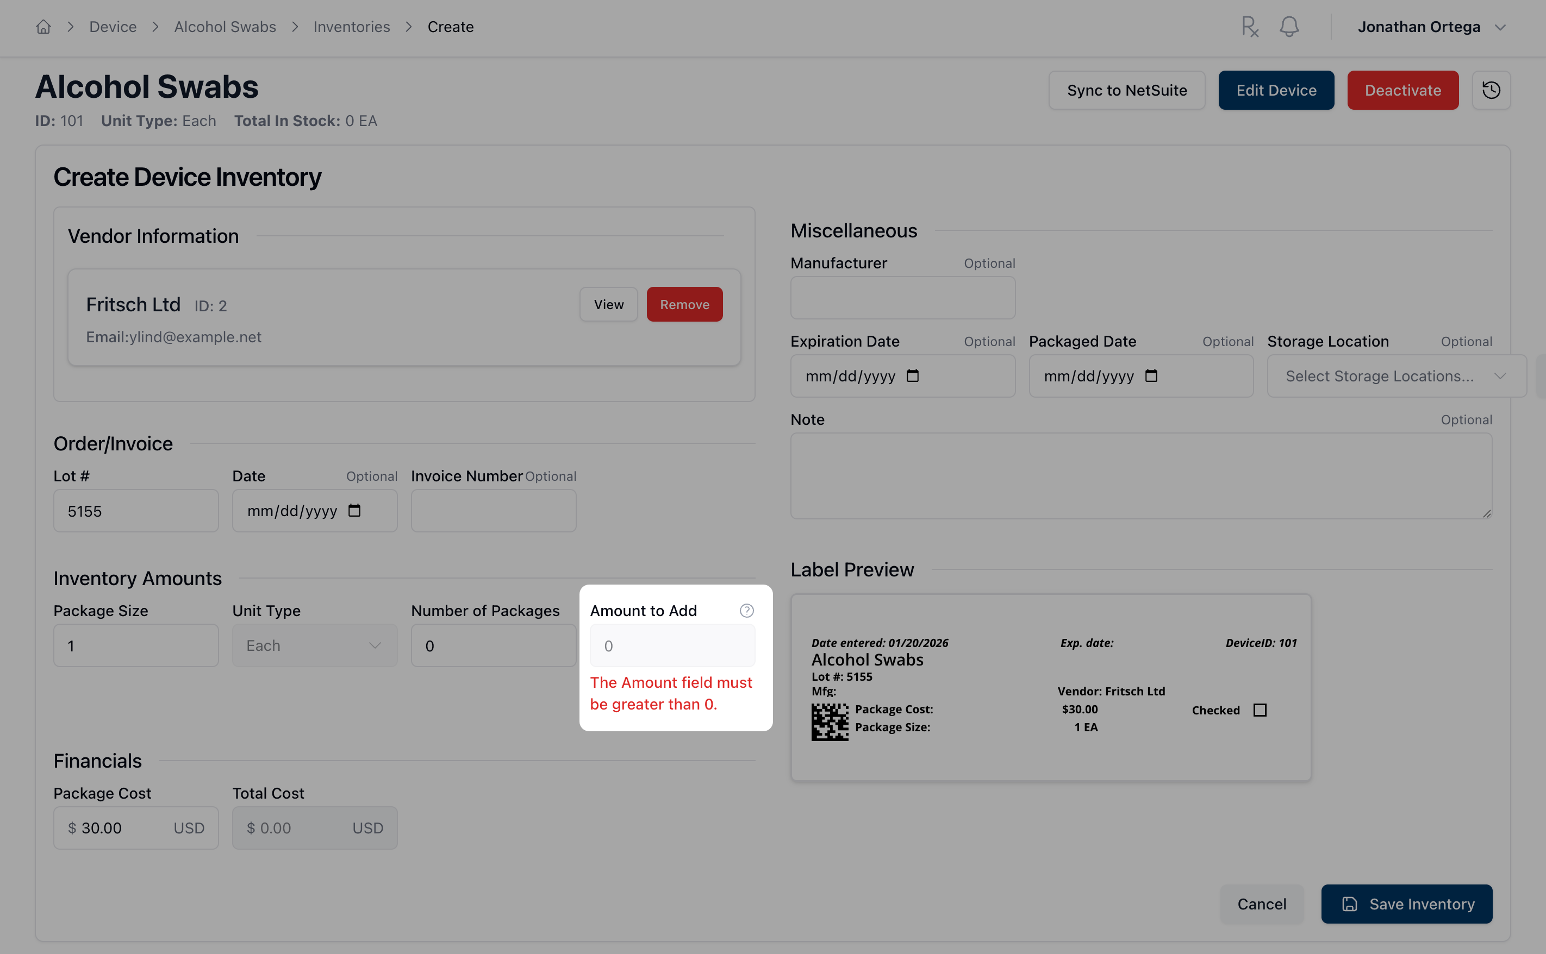Click the Sync to NetSuite button
1546x954 pixels.
pos(1127,90)
